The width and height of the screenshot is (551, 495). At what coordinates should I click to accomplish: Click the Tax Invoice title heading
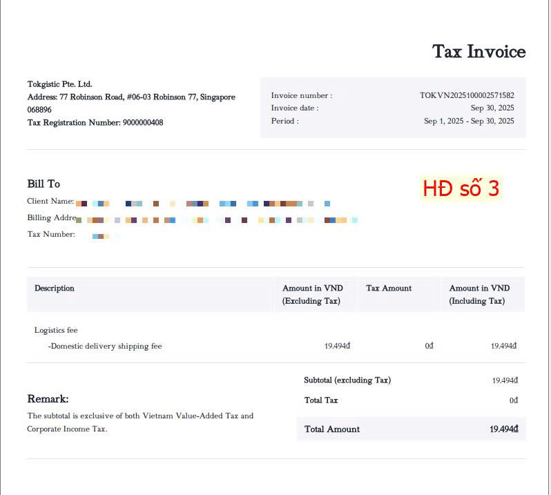pos(478,52)
